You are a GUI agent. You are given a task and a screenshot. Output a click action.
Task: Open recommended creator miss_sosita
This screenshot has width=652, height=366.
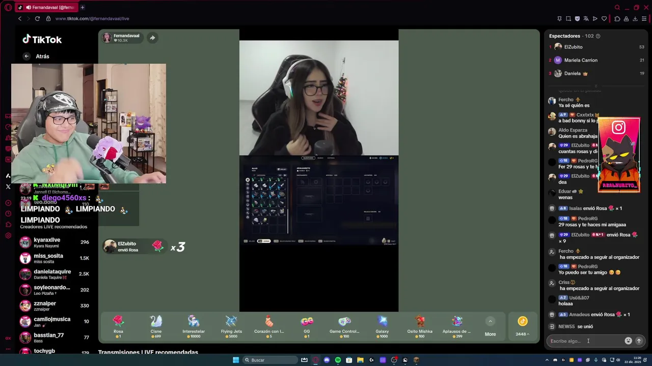coord(55,258)
